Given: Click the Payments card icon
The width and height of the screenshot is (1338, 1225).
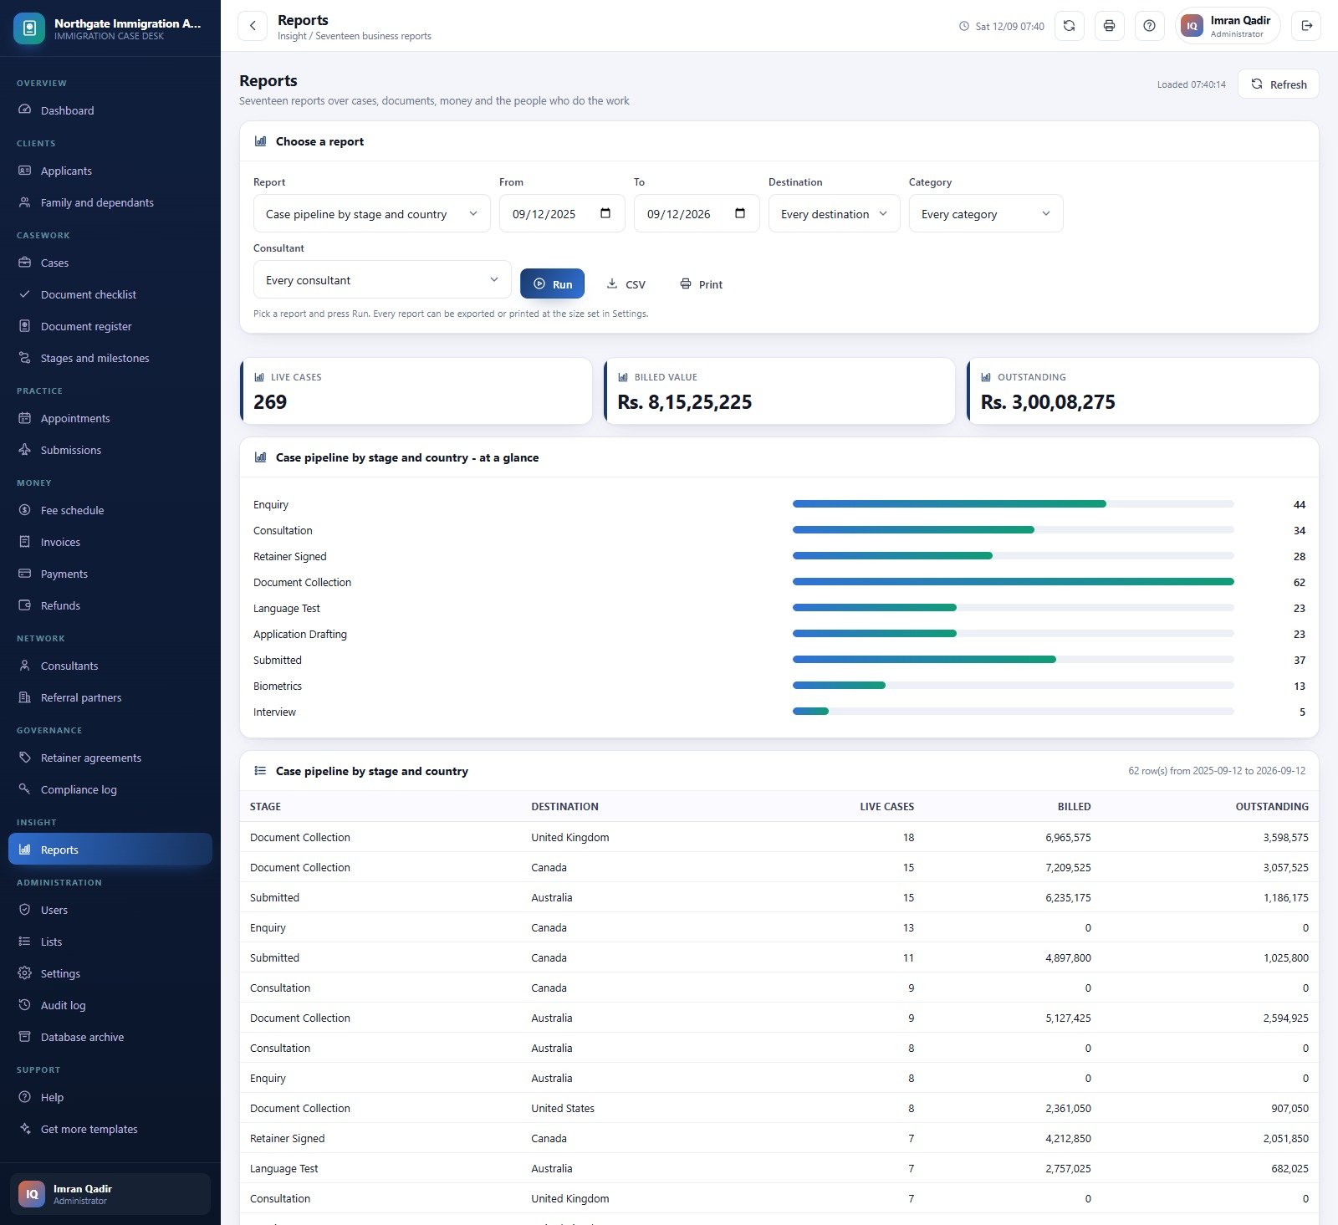Looking at the screenshot, I should click(x=25, y=574).
